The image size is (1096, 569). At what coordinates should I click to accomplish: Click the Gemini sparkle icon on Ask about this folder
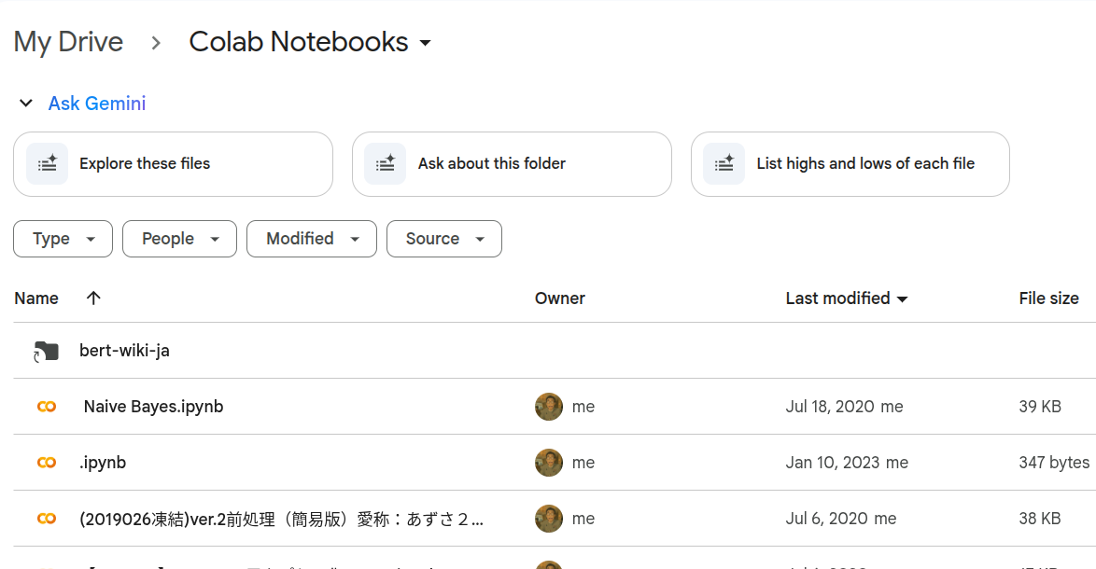pyautogui.click(x=386, y=163)
